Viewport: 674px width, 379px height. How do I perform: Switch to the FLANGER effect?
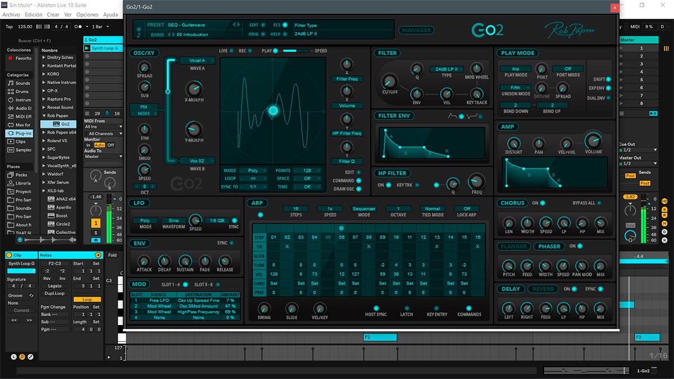coord(514,246)
